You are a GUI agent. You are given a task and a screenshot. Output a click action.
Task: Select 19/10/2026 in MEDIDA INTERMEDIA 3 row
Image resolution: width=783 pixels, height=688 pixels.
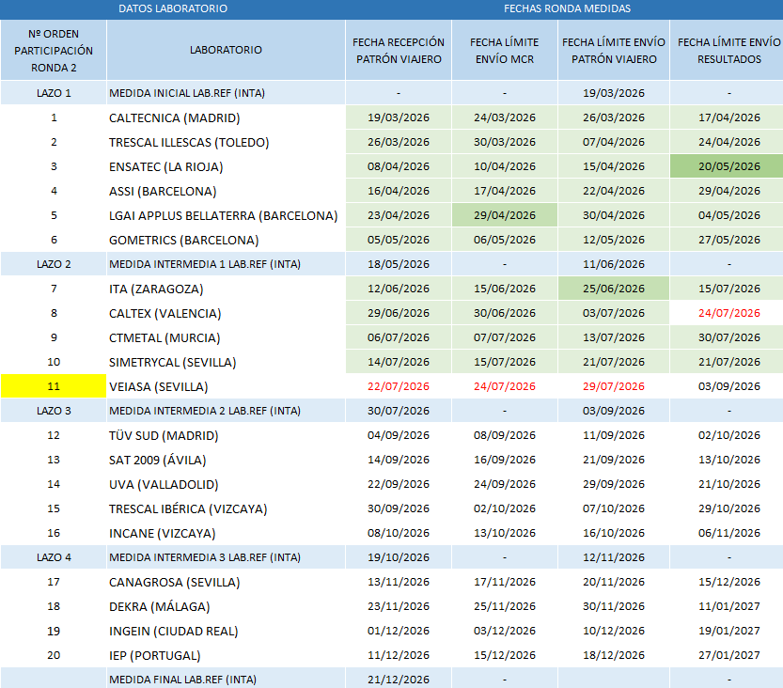click(x=399, y=557)
